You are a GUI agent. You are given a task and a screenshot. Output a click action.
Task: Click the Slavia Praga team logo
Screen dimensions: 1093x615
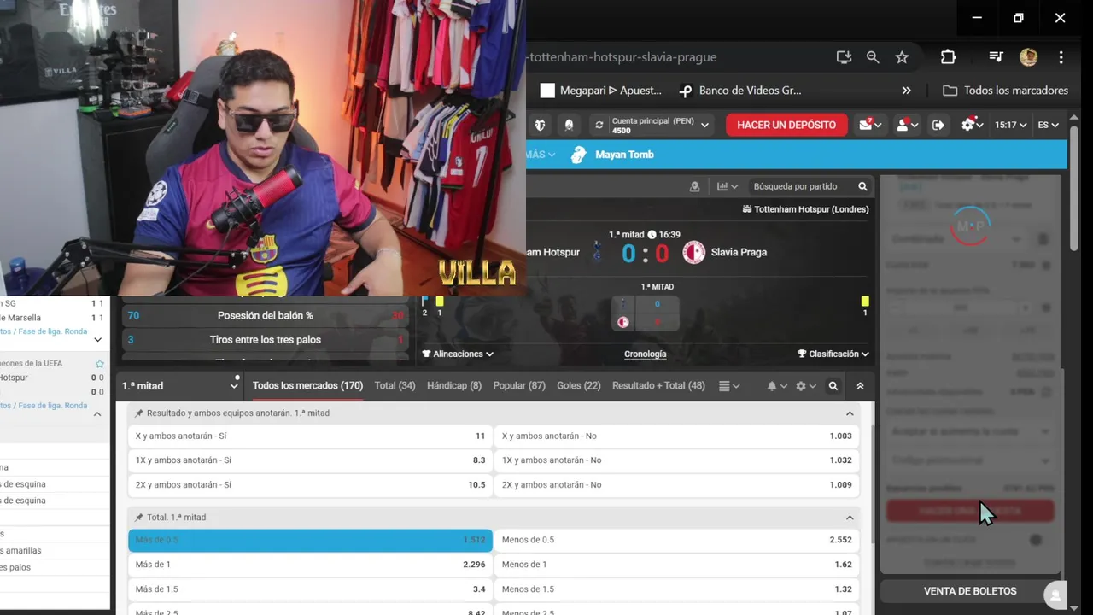point(693,252)
